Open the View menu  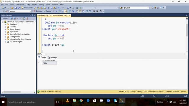coord(12,5)
